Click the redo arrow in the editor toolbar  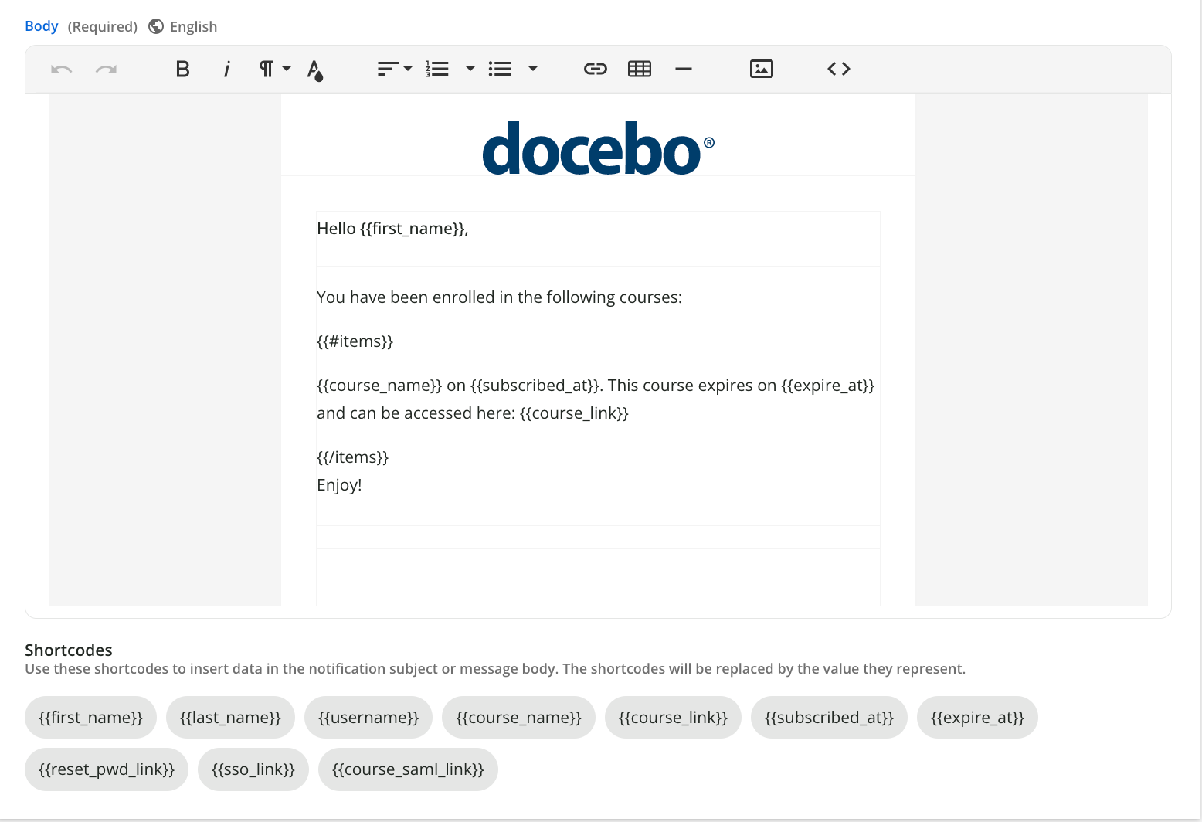[x=106, y=70]
